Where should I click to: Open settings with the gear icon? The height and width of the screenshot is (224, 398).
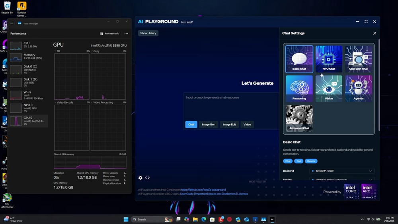pos(140,178)
